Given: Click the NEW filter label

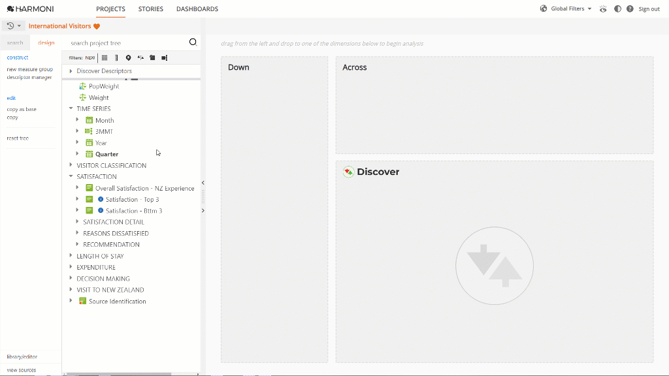Looking at the screenshot, I should [90, 57].
